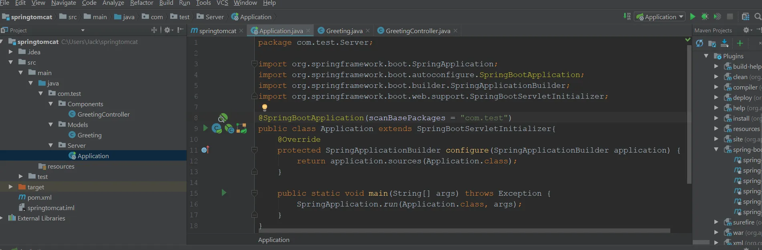Click the editor horizontal scrollbar
The image size is (762, 250).
[x=464, y=230]
